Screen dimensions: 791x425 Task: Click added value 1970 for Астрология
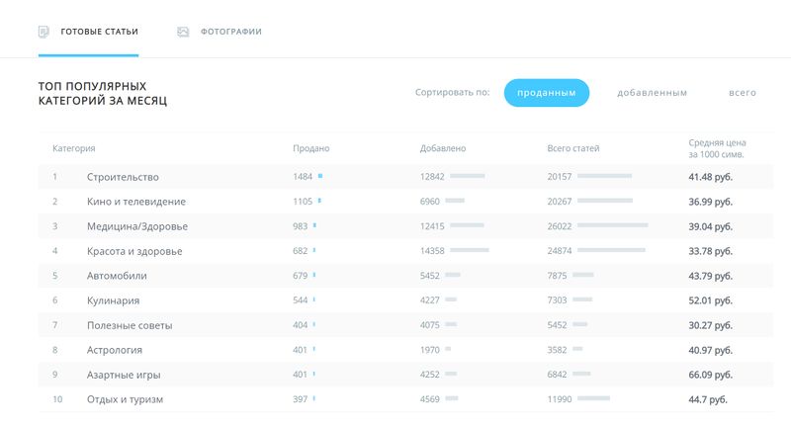(429, 349)
